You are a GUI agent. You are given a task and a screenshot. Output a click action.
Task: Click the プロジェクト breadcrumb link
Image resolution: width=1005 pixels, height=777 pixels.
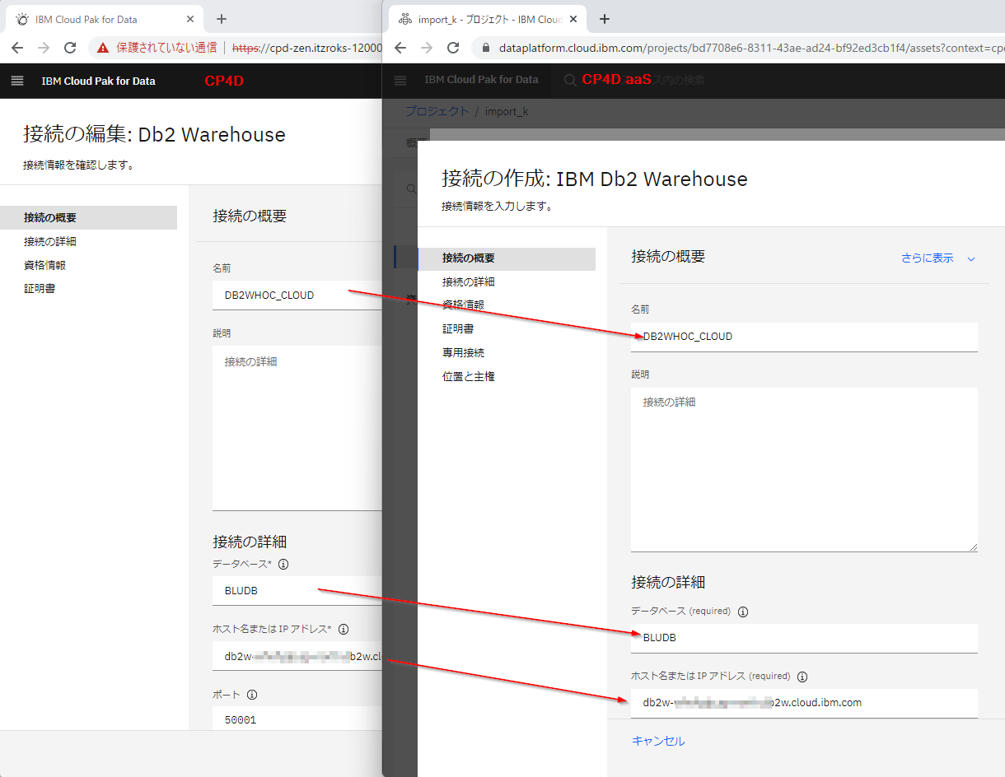pyautogui.click(x=437, y=111)
